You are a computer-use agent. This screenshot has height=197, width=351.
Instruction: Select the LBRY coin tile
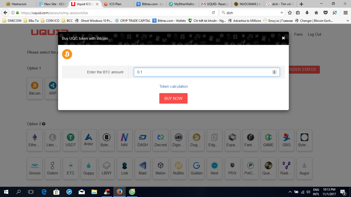[107, 168]
